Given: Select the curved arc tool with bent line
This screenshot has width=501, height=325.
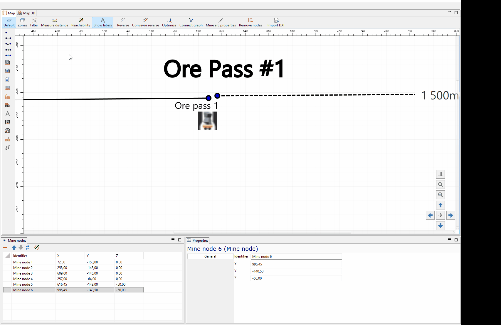Looking at the screenshot, I should click(8, 44).
